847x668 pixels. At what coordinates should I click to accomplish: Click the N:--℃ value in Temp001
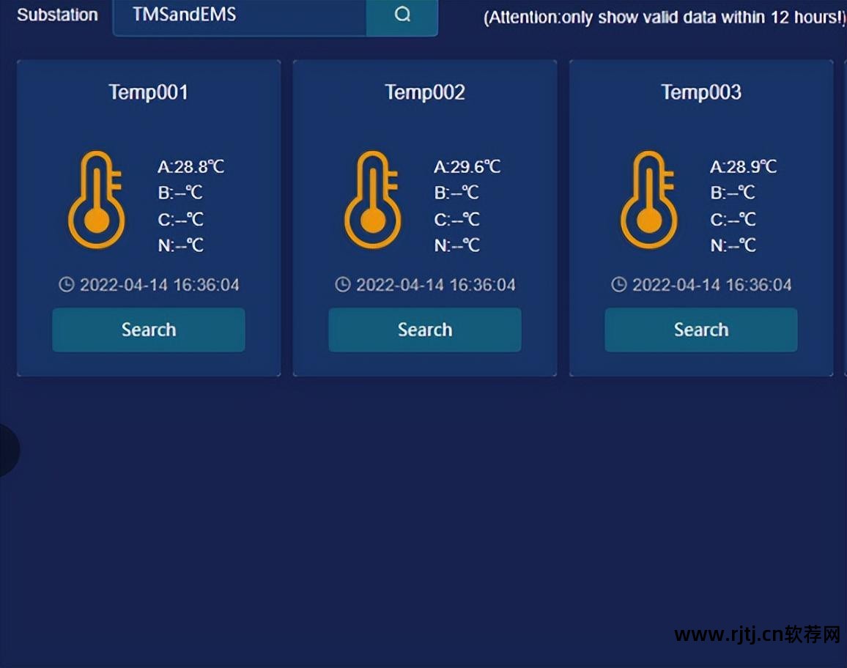(x=180, y=245)
